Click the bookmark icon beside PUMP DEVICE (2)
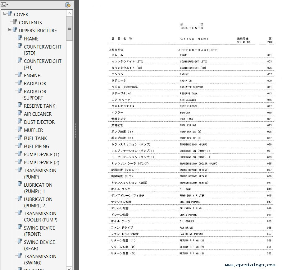Viewport: 291px width, 270px height. pyautogui.click(x=20, y=162)
